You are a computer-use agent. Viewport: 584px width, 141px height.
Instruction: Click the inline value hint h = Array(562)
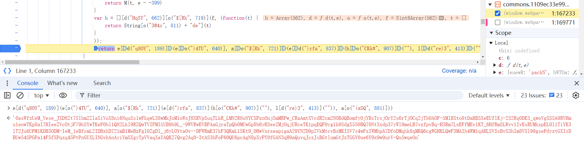pyautogui.click(x=285, y=18)
